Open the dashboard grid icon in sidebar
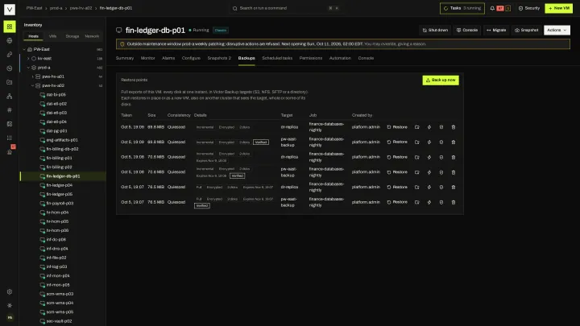 coord(9,27)
